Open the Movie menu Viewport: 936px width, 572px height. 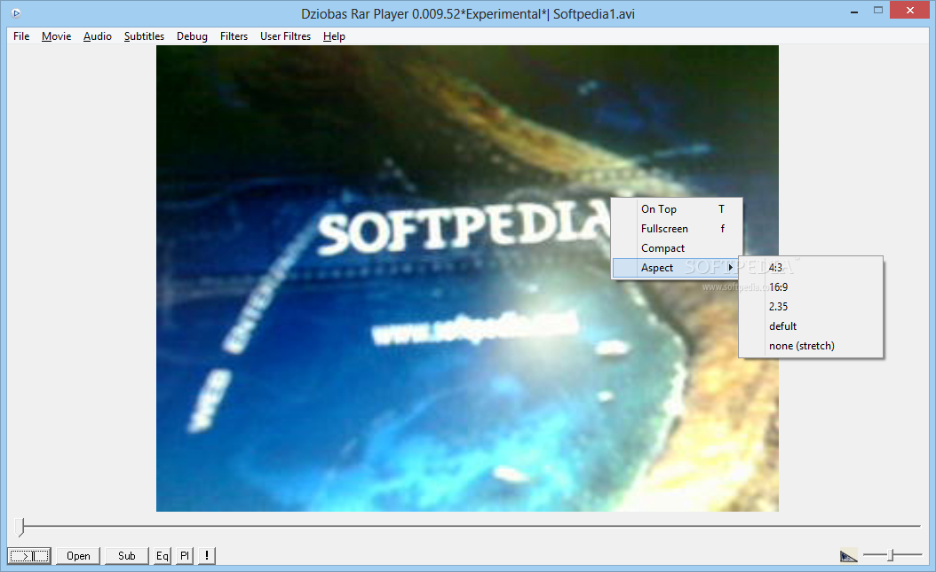tap(56, 36)
